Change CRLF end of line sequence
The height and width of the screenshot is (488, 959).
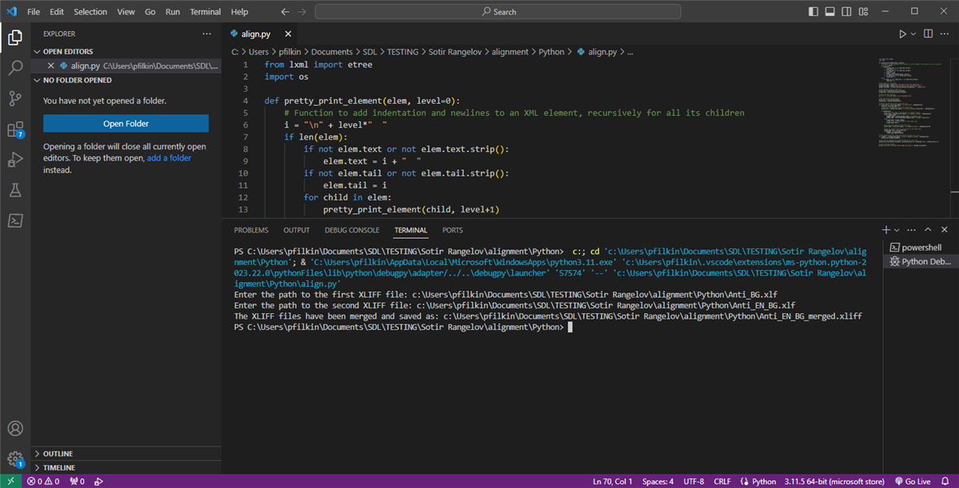click(x=722, y=482)
